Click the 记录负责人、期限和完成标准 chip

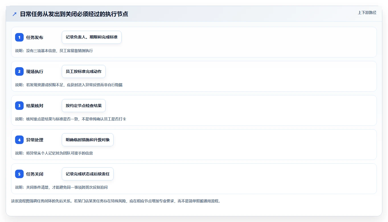(92, 37)
